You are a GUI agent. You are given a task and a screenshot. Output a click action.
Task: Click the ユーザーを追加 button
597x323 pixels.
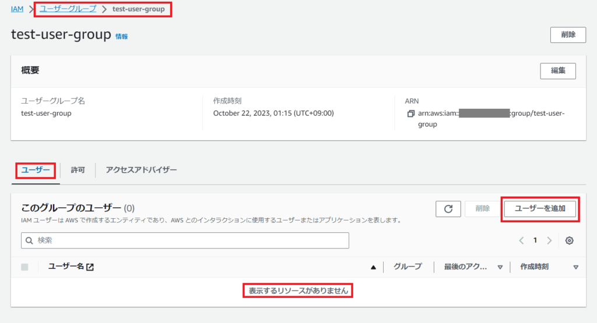tap(539, 208)
